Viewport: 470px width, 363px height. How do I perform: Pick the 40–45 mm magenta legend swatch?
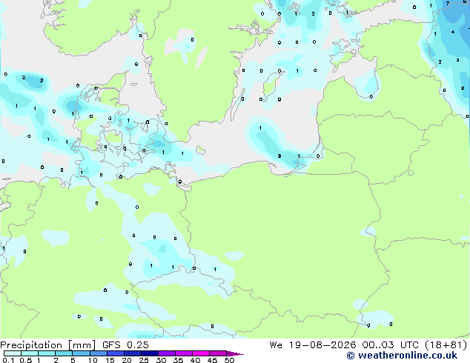click(201, 353)
